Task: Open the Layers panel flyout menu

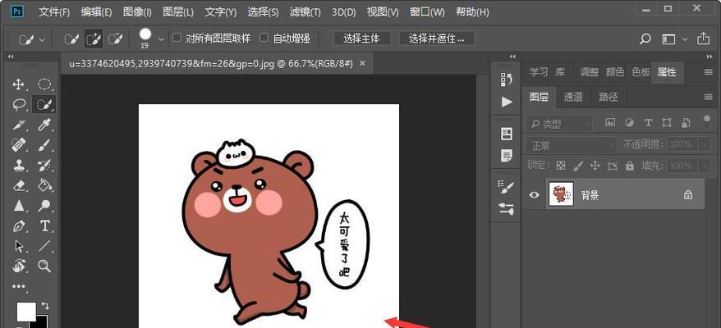Action: [x=708, y=97]
